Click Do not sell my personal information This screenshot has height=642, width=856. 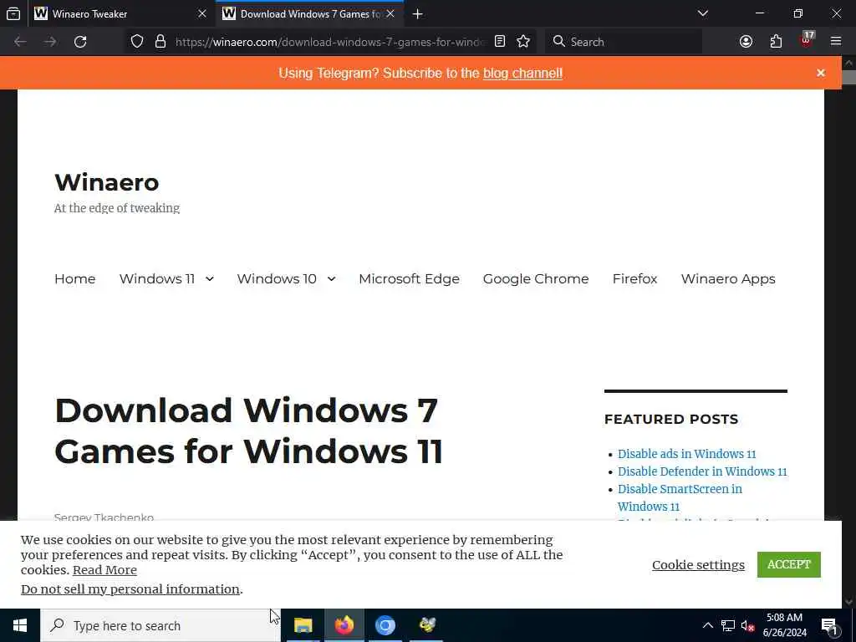[x=130, y=589]
